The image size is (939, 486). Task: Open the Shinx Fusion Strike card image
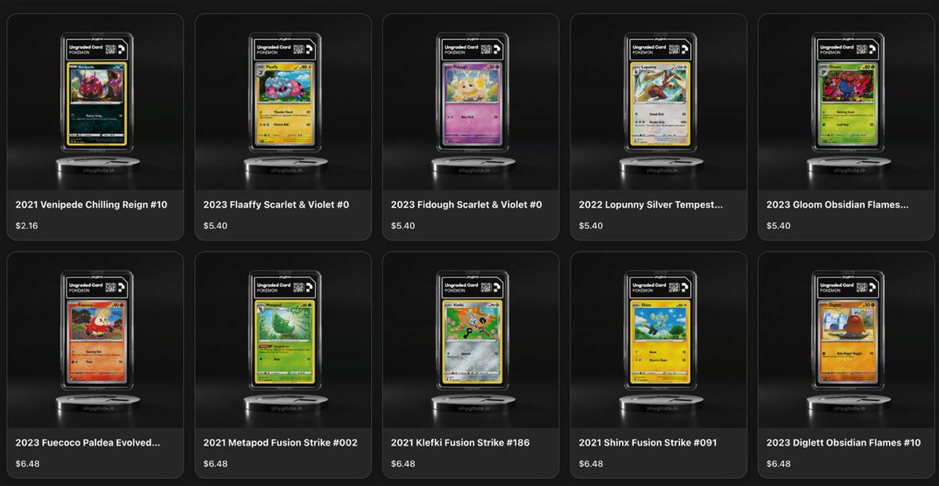658,340
